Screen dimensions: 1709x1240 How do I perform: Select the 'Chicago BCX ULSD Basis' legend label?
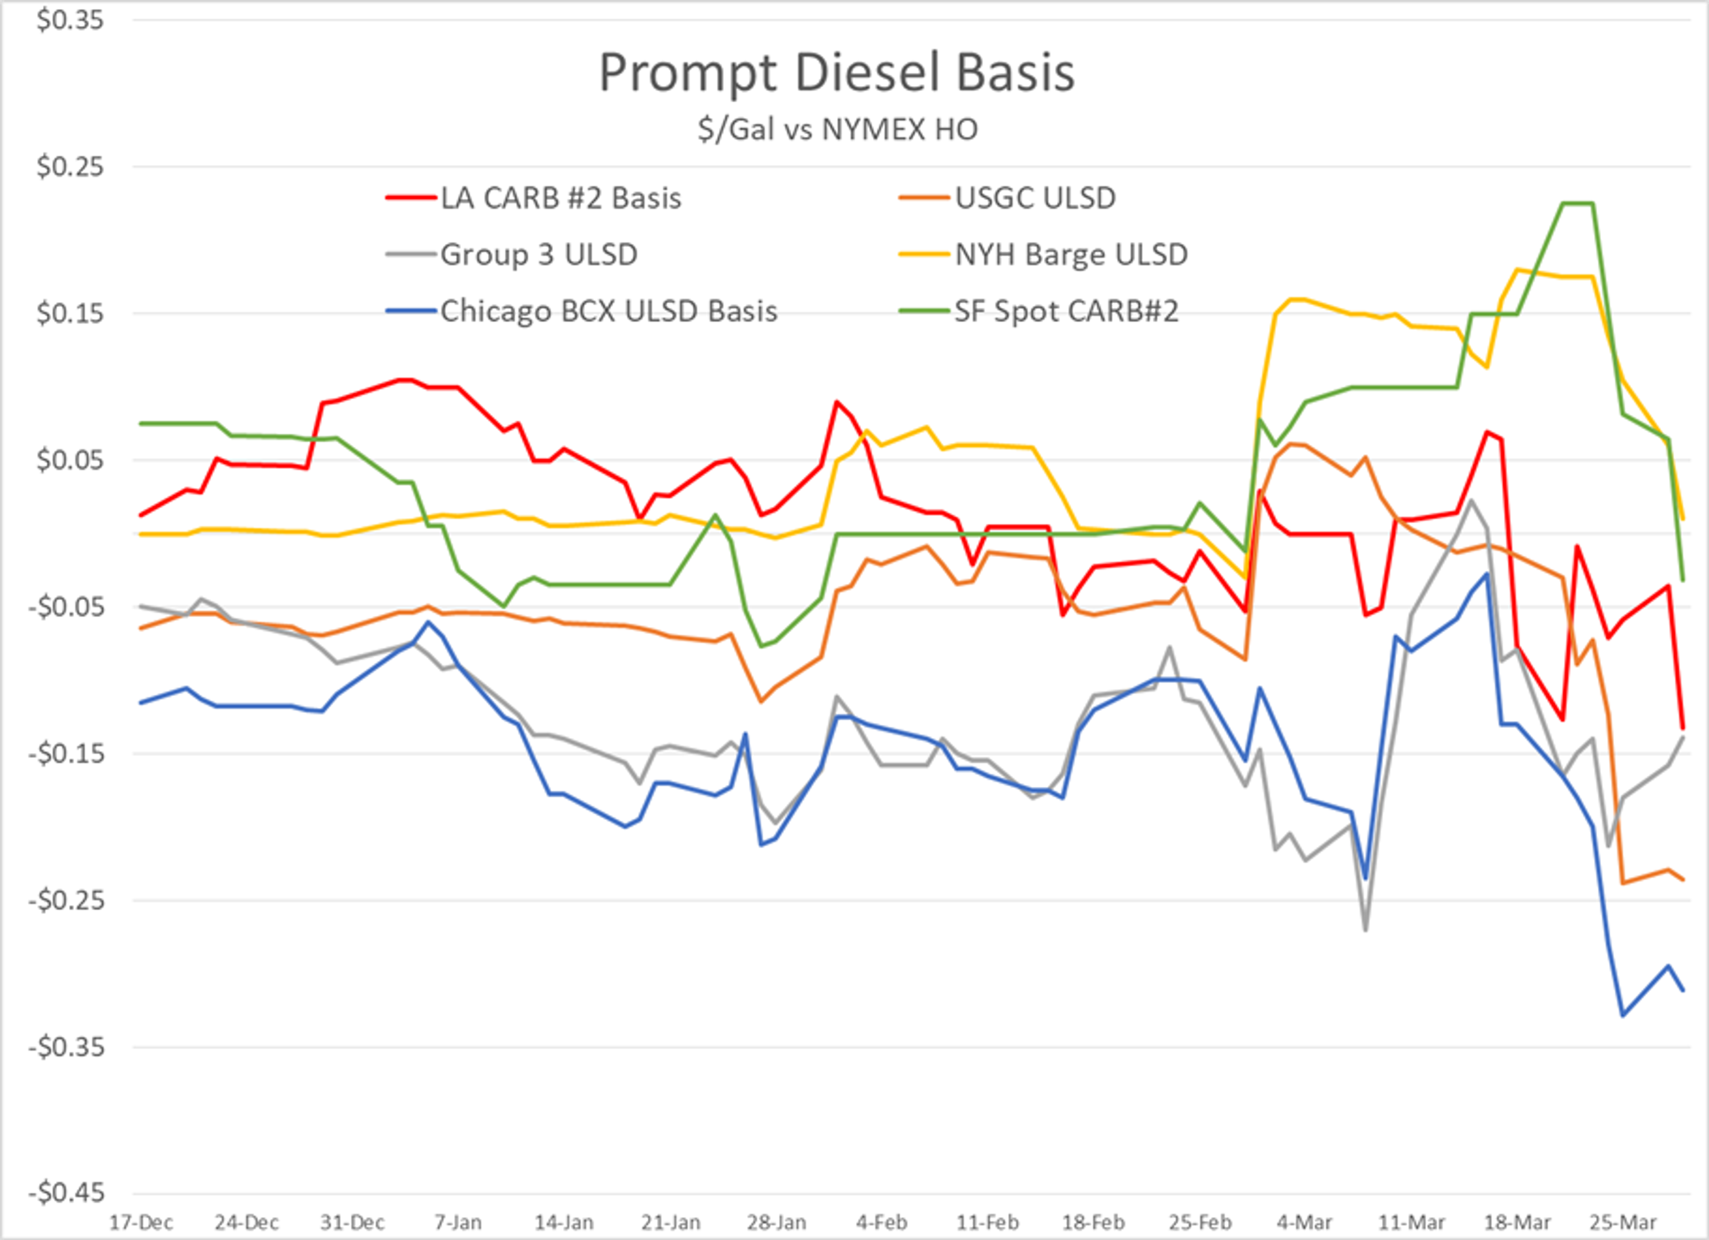[609, 311]
